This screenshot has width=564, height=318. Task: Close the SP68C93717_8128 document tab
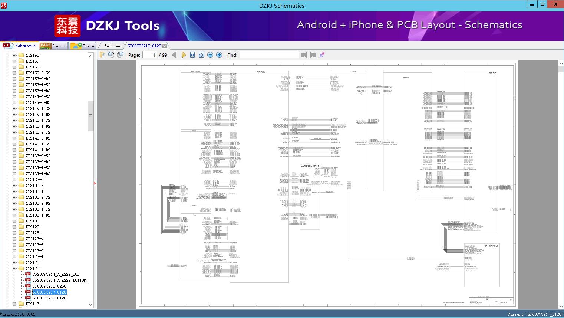164,46
